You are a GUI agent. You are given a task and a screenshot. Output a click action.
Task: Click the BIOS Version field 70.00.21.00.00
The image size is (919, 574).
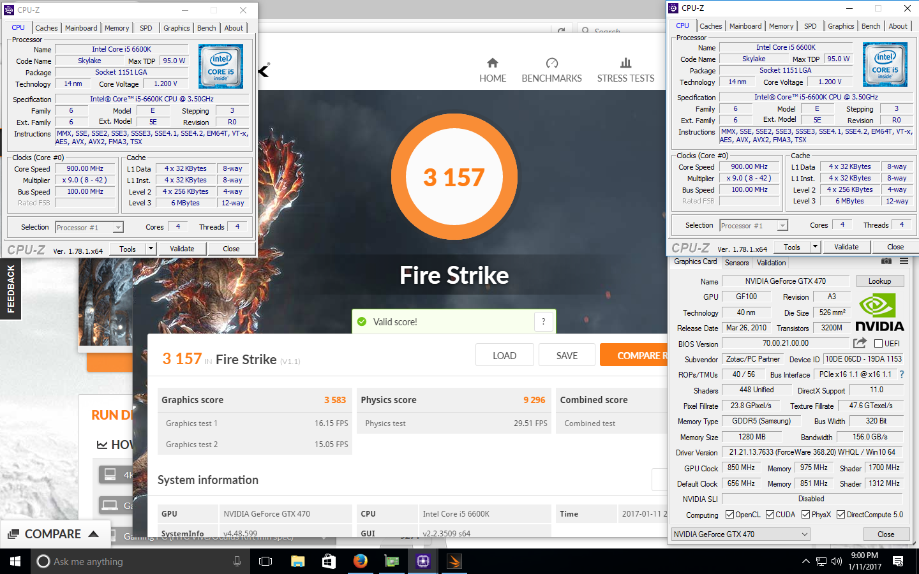786,343
